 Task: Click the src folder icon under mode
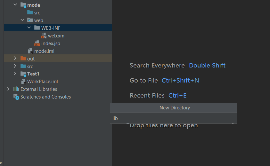30,12
